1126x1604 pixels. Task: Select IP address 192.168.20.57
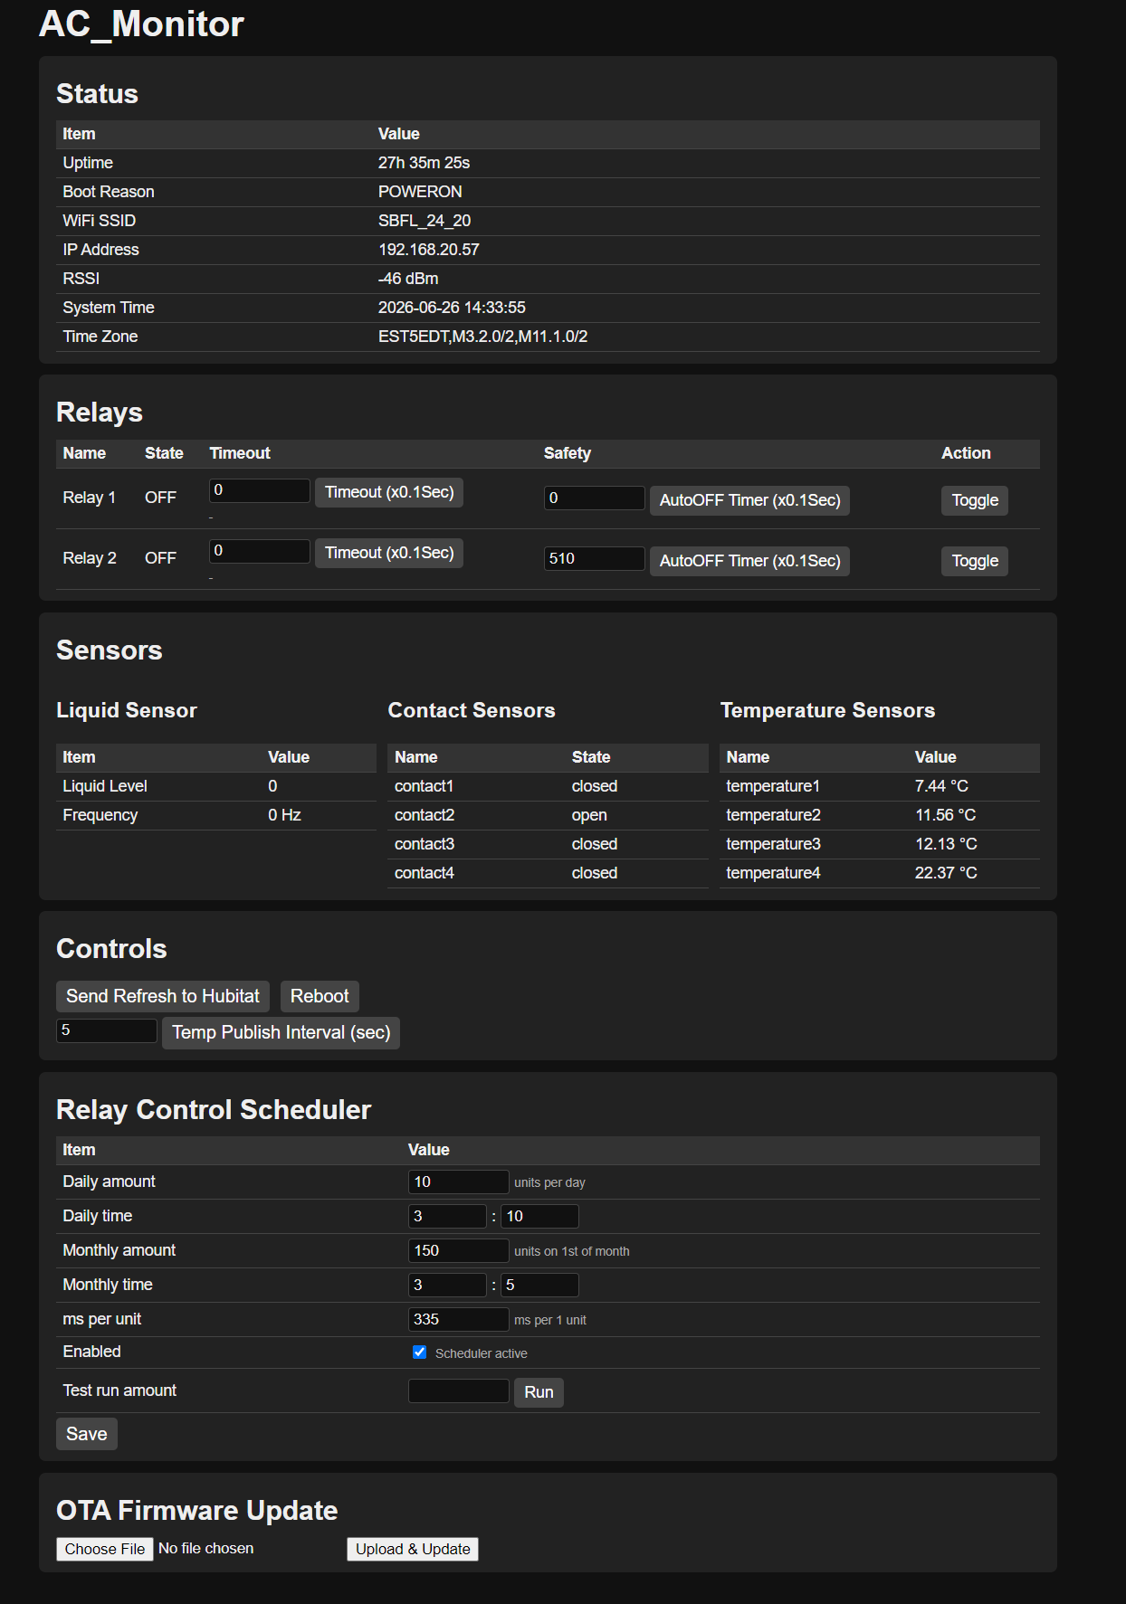[x=428, y=250]
